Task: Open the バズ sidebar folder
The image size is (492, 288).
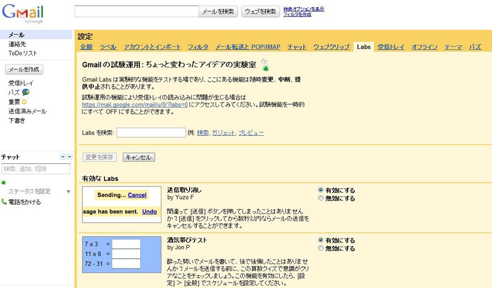Action: pos(14,92)
